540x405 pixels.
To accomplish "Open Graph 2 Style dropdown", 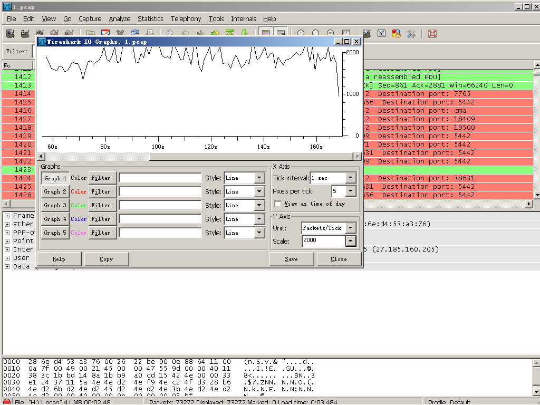I will [259, 191].
